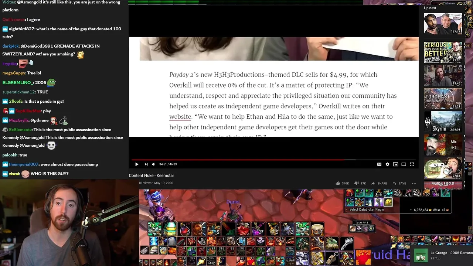
Task: Click the right arrow before the gold amount
Action: [411, 210]
